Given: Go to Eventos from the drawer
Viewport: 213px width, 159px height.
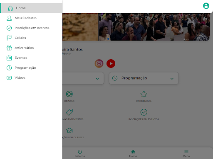Looking at the screenshot, I should tap(31, 58).
